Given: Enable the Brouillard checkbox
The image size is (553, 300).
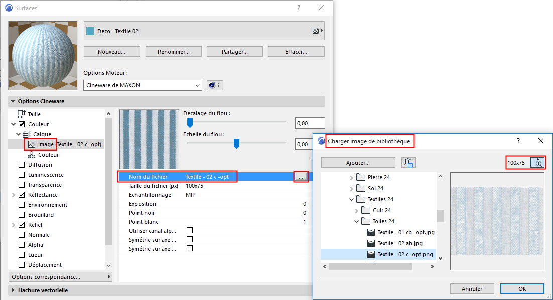Looking at the screenshot, I should coord(22,215).
